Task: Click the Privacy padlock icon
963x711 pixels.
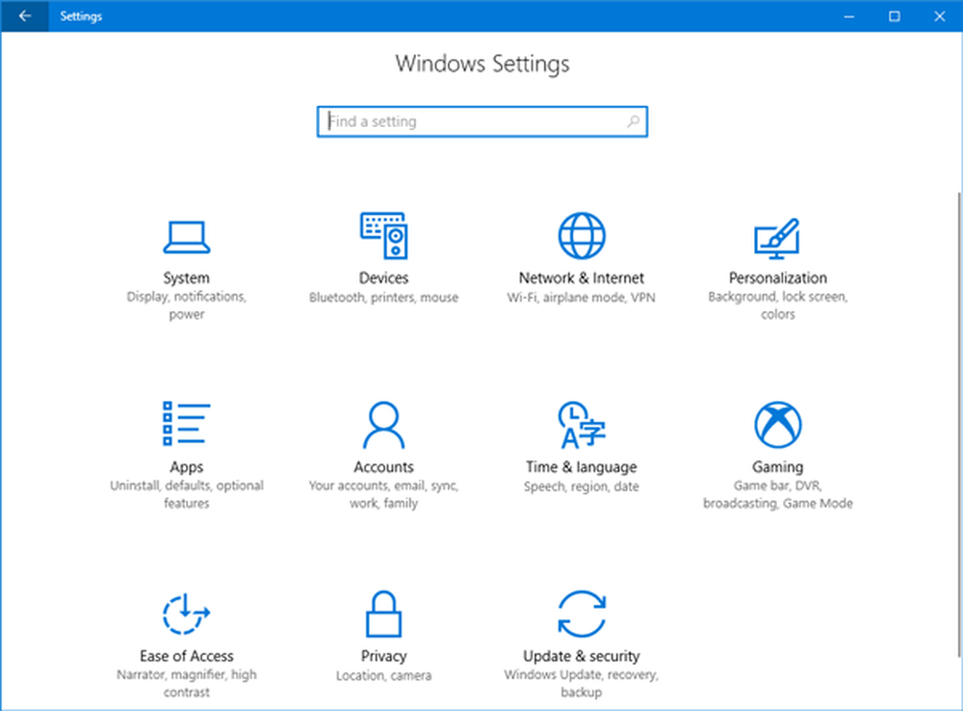Action: [383, 614]
